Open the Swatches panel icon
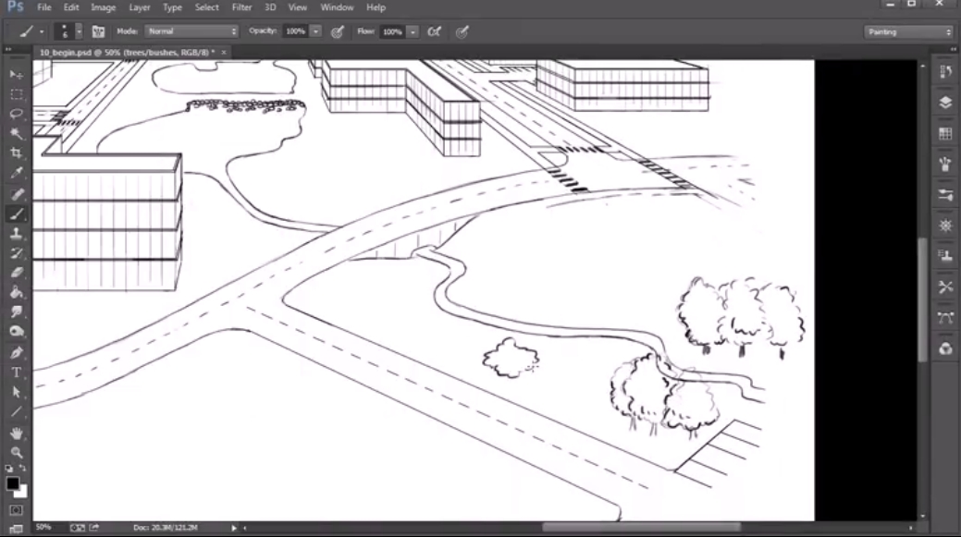The width and height of the screenshot is (961, 537). tap(945, 133)
